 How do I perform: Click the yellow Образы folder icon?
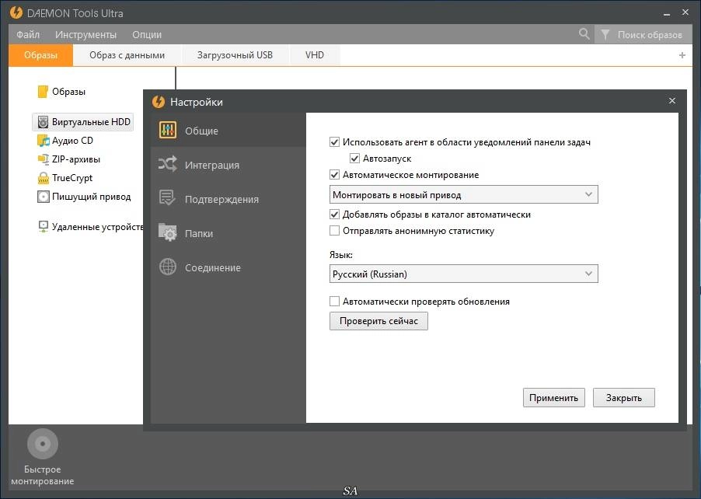click(x=43, y=91)
